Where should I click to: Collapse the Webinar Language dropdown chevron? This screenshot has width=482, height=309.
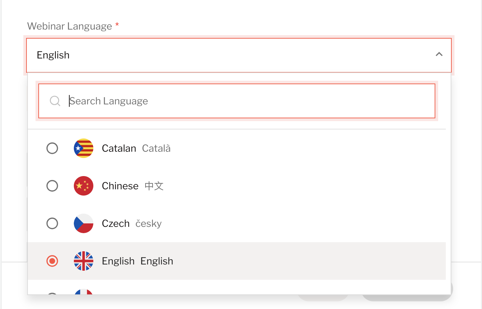coord(439,54)
